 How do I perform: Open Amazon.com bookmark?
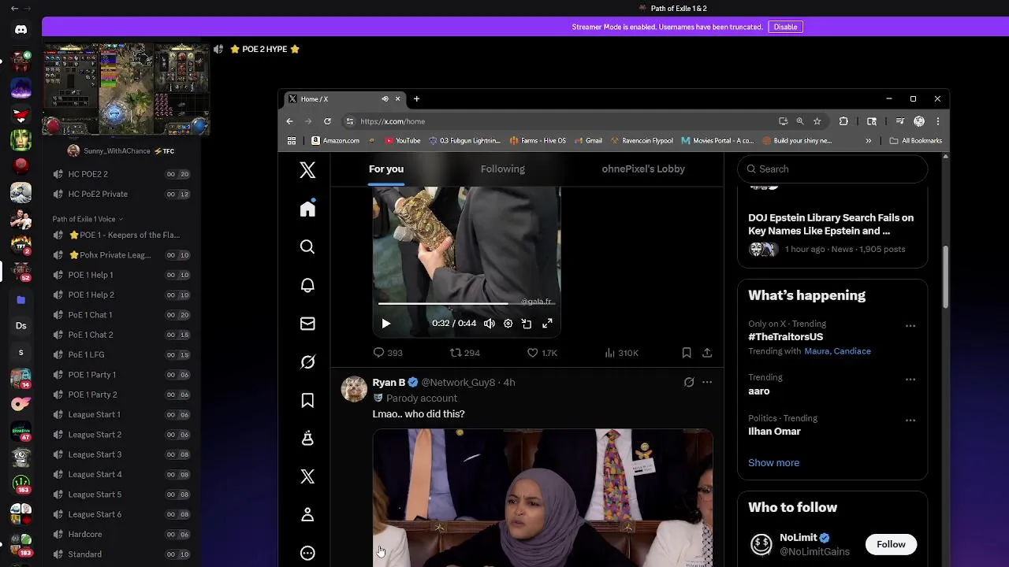pos(335,141)
